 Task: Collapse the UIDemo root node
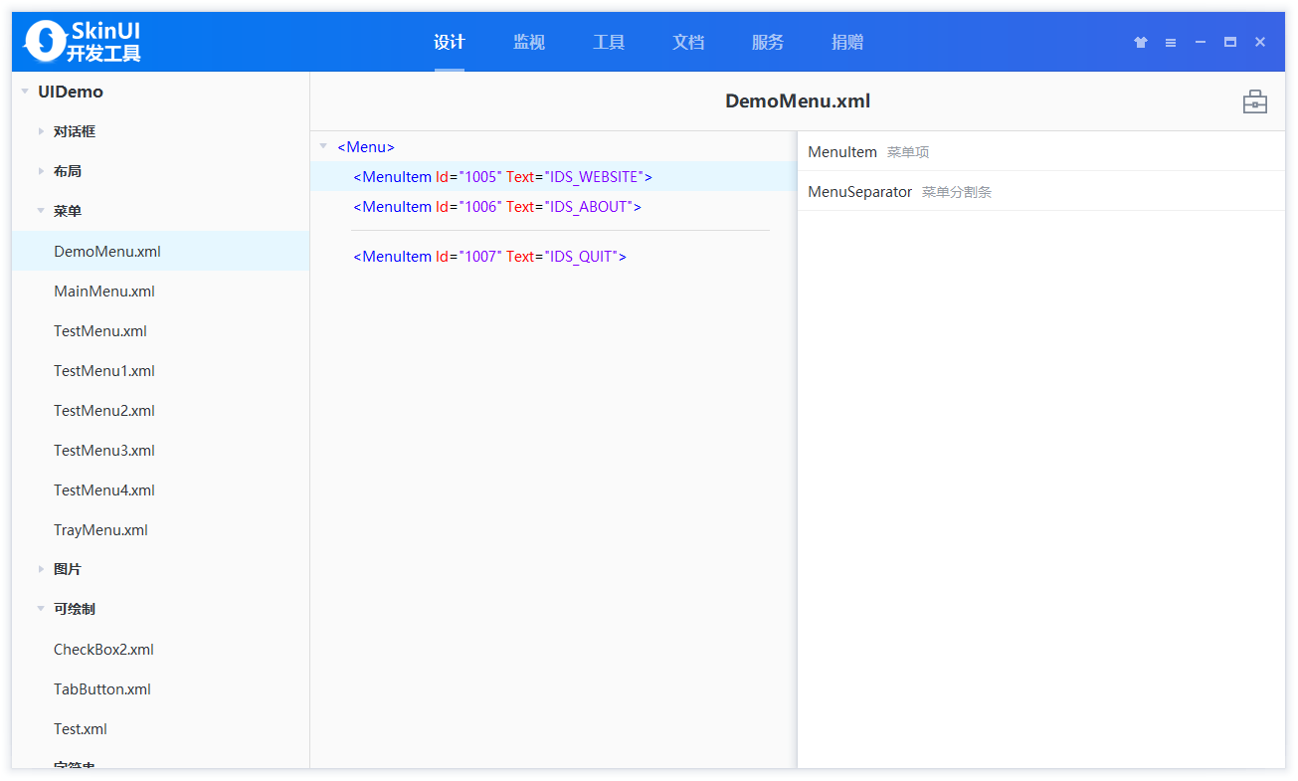(x=25, y=92)
